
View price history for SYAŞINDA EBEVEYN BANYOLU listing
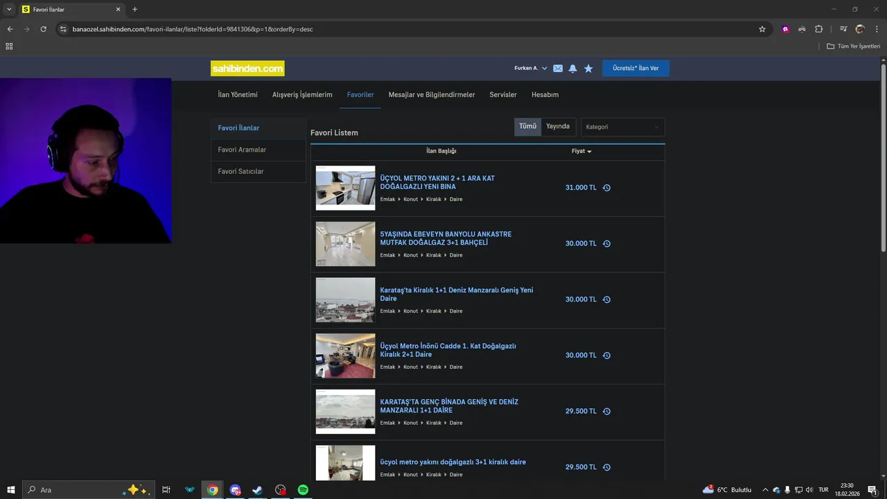click(x=606, y=244)
